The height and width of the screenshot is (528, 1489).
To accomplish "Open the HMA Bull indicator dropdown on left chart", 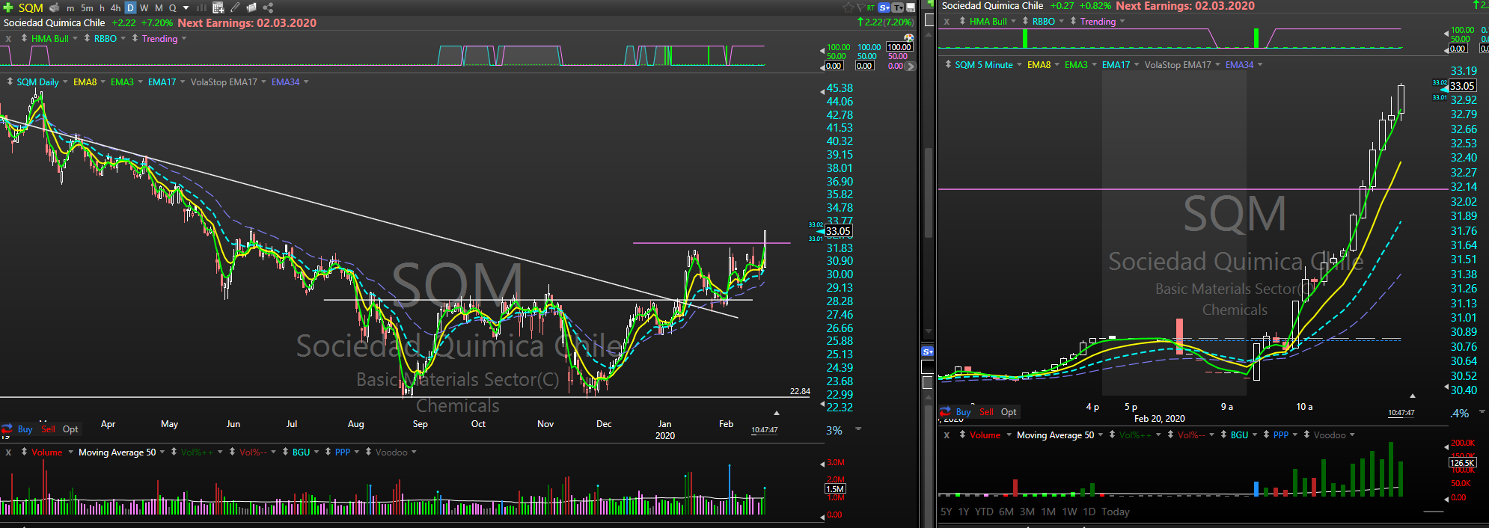I will (x=54, y=38).
